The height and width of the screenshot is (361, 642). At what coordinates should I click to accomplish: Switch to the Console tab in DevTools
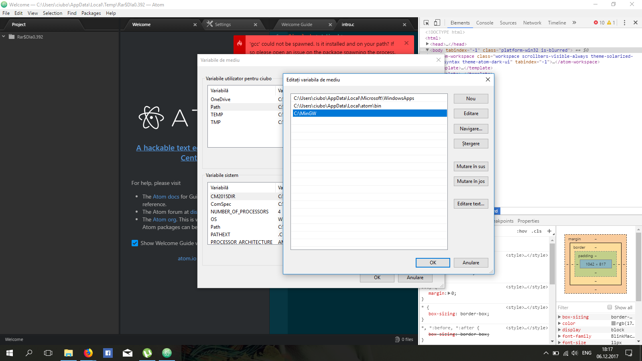[484, 23]
